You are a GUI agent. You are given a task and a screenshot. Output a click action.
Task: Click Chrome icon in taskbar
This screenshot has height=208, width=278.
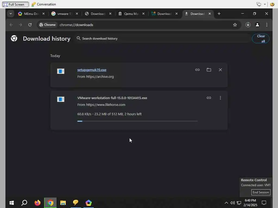pyautogui.click(x=50, y=203)
